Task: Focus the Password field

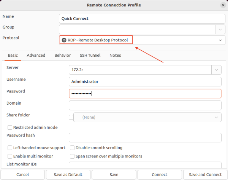Action: point(145,94)
